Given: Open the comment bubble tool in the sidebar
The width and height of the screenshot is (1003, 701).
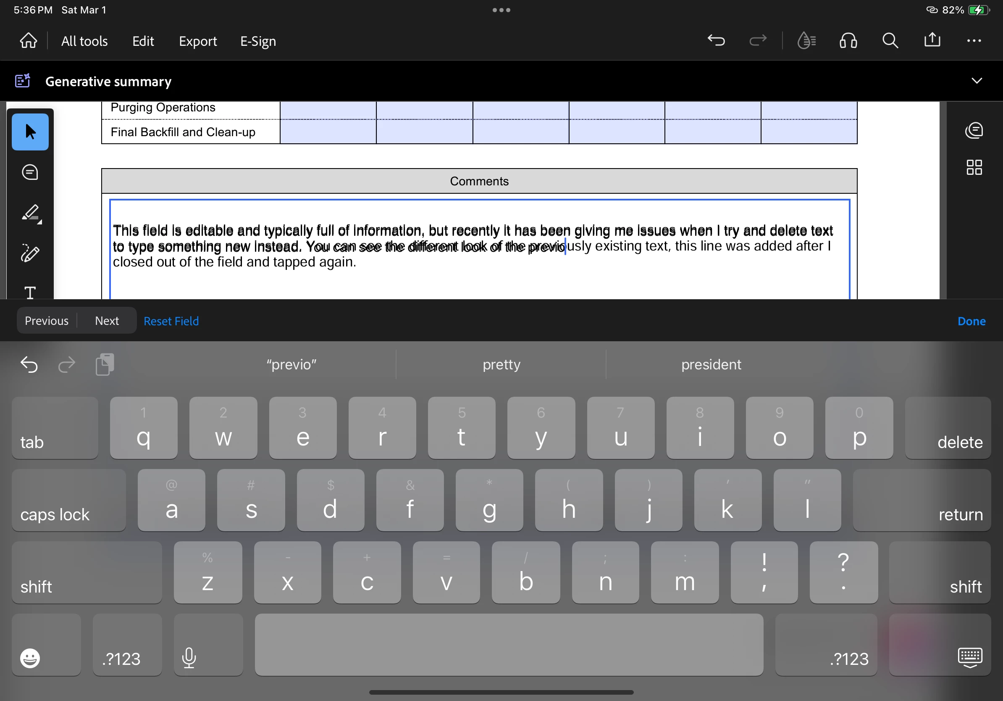Looking at the screenshot, I should (30, 172).
